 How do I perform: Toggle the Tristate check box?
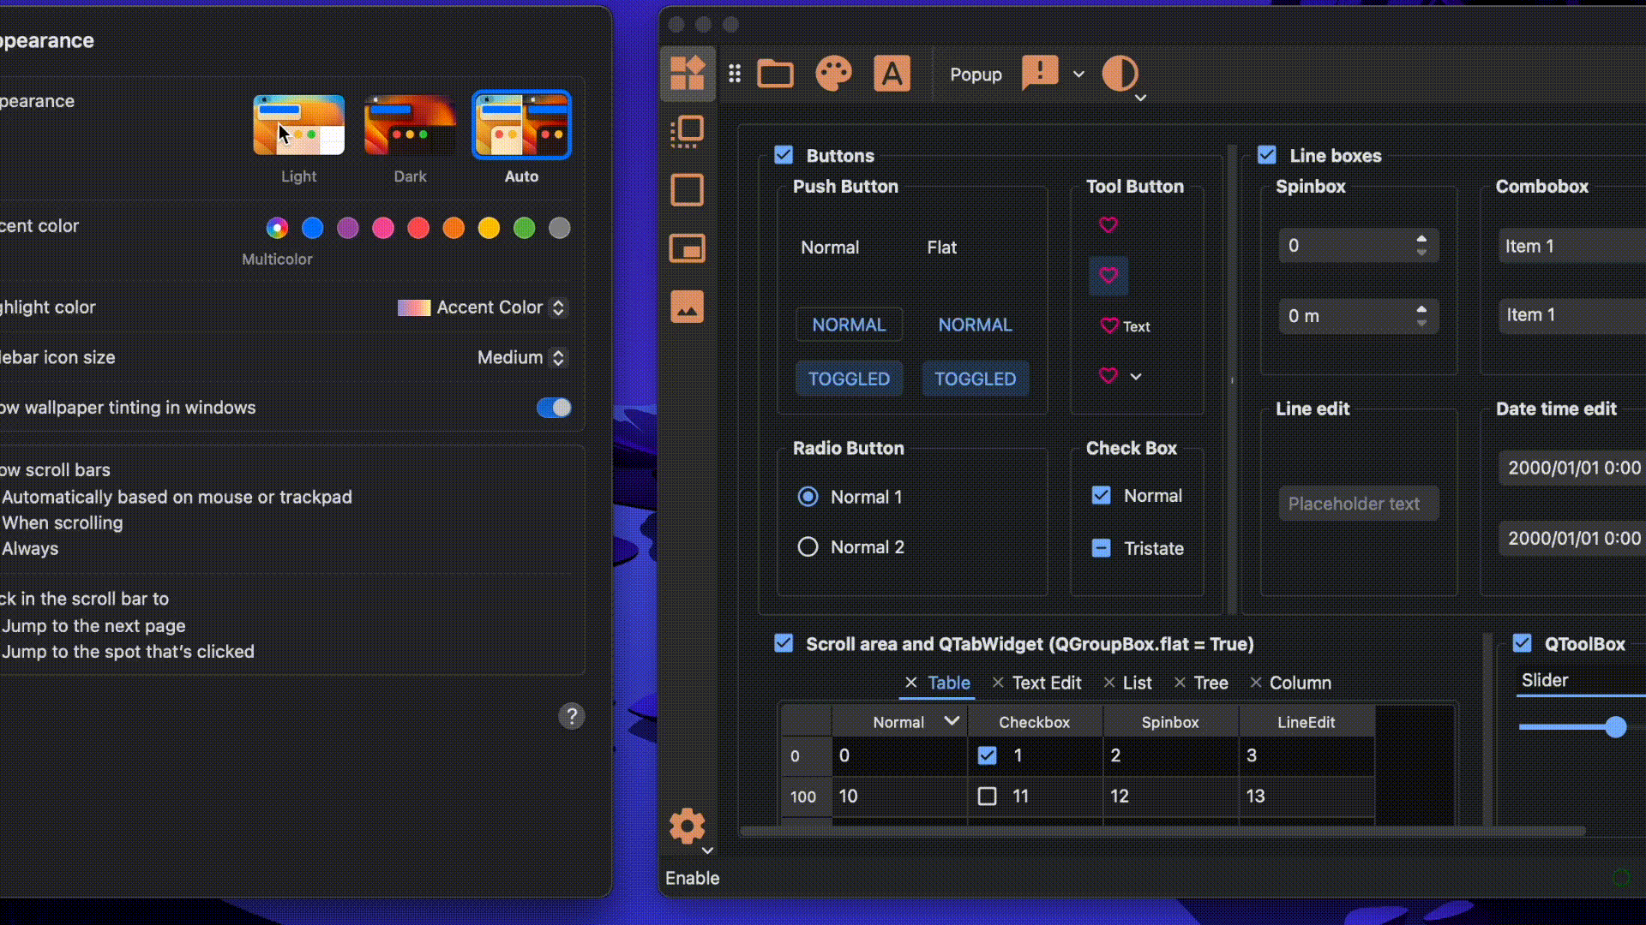click(1102, 548)
